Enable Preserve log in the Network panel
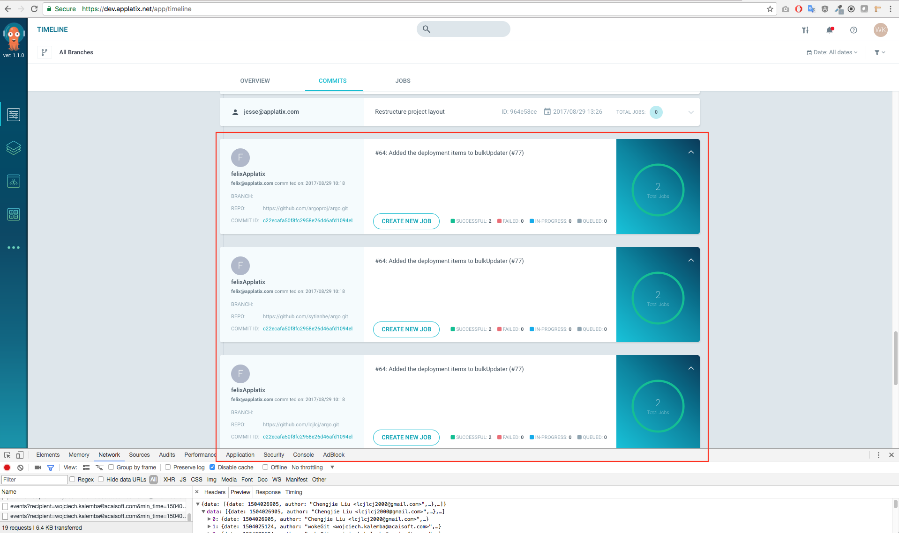Viewport: 899px width, 533px height. click(x=167, y=467)
